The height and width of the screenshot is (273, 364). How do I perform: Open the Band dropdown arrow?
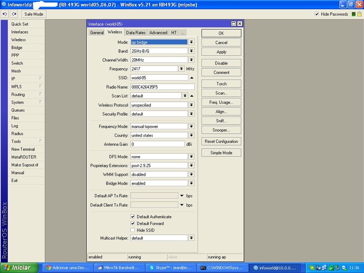(x=191, y=51)
